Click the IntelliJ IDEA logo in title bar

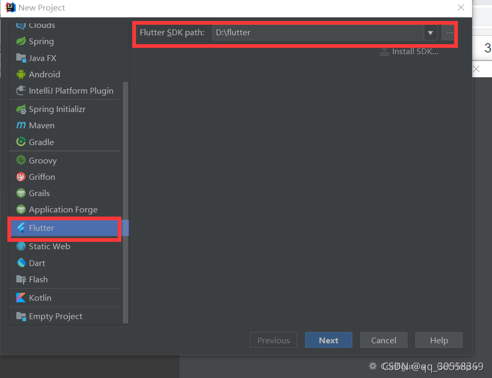[11, 7]
